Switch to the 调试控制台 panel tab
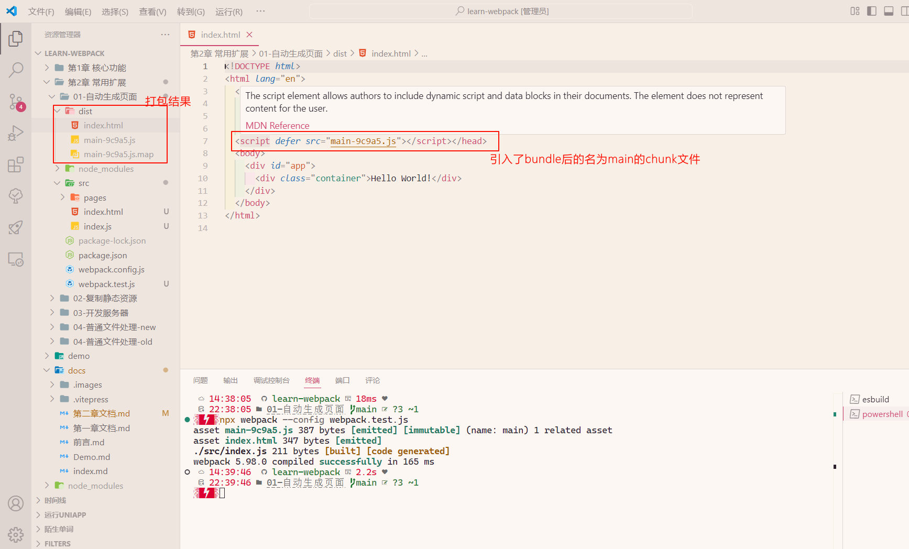This screenshot has width=909, height=549. (x=271, y=380)
